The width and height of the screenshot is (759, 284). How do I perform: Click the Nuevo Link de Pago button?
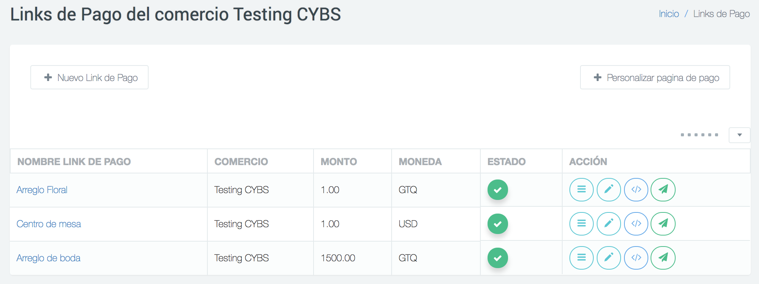pyautogui.click(x=89, y=77)
